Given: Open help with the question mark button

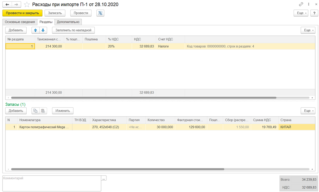Looking at the screenshot, I should point(314,13).
